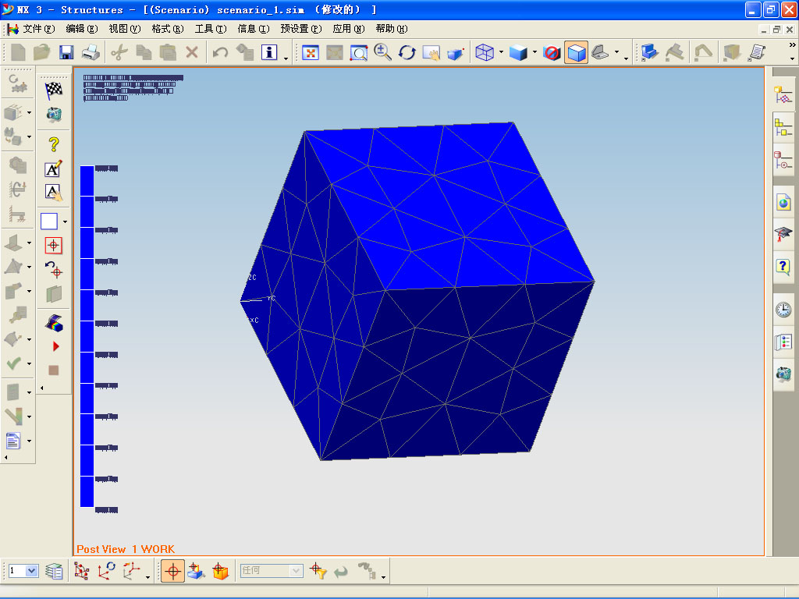Open the question mark identify tool
The image size is (799, 599).
tap(54, 144)
